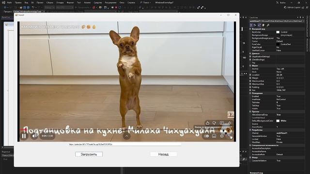Focus the URL text field under video
Viewport: 310px width, 174px height.
click(x=125, y=145)
